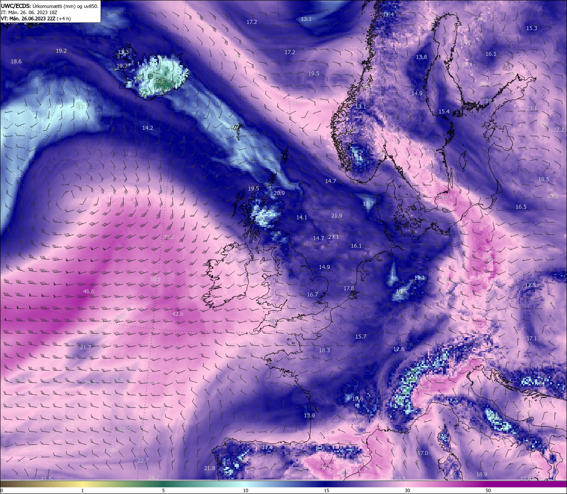Click the map value 46.6 over the Atlantic
This screenshot has width=567, height=494.
[x=89, y=292]
